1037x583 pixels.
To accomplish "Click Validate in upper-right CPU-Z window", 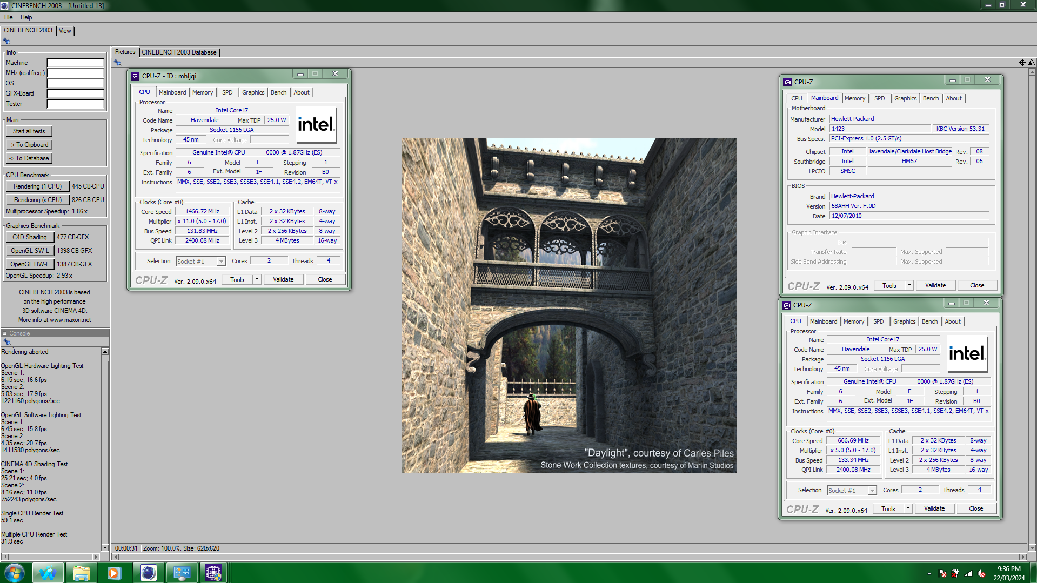I will click(935, 285).
